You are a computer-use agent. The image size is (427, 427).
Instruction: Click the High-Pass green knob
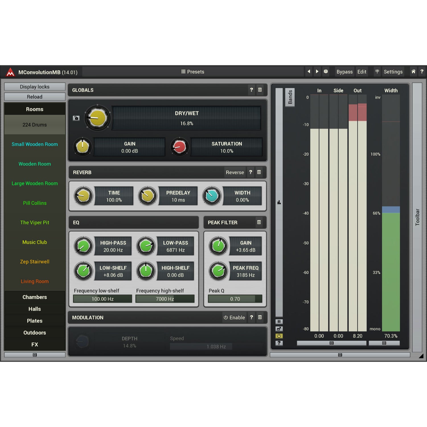point(83,246)
